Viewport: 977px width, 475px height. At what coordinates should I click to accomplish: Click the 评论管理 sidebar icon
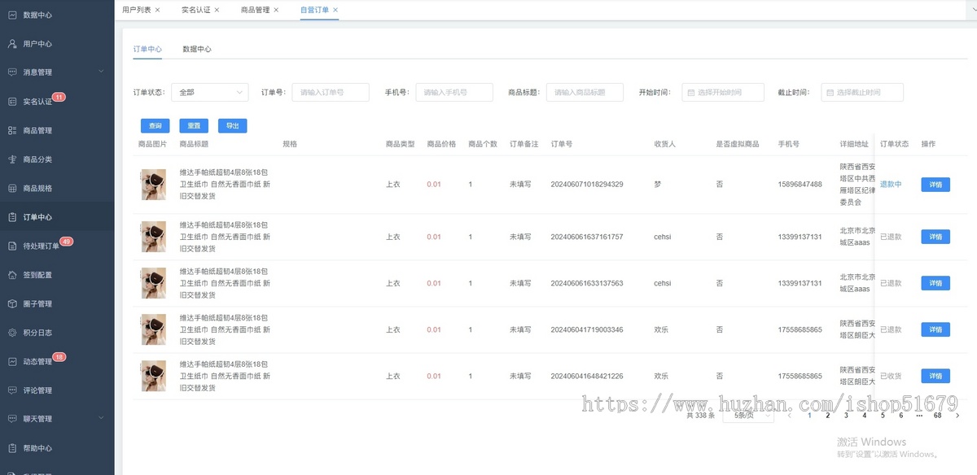coord(12,390)
